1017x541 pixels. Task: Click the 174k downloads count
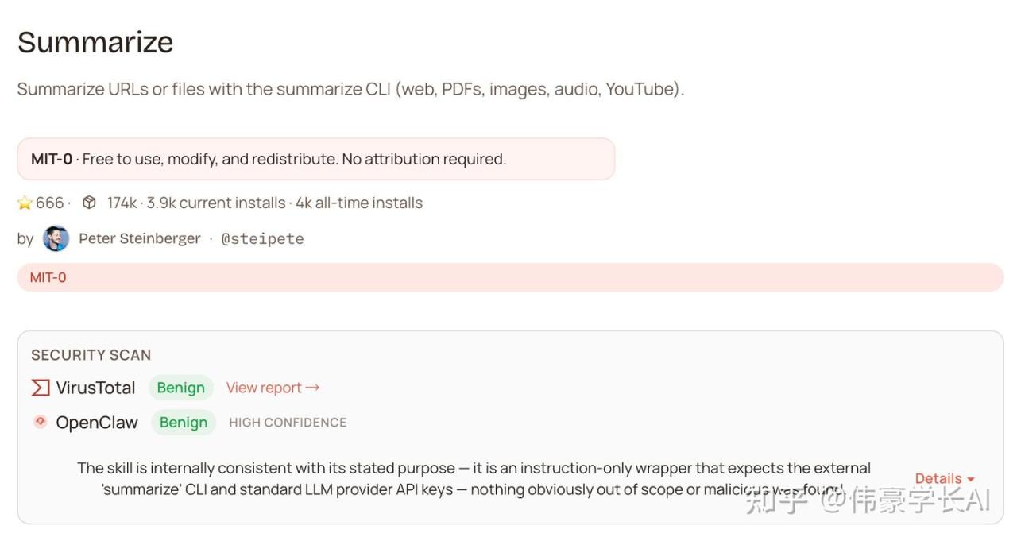122,203
